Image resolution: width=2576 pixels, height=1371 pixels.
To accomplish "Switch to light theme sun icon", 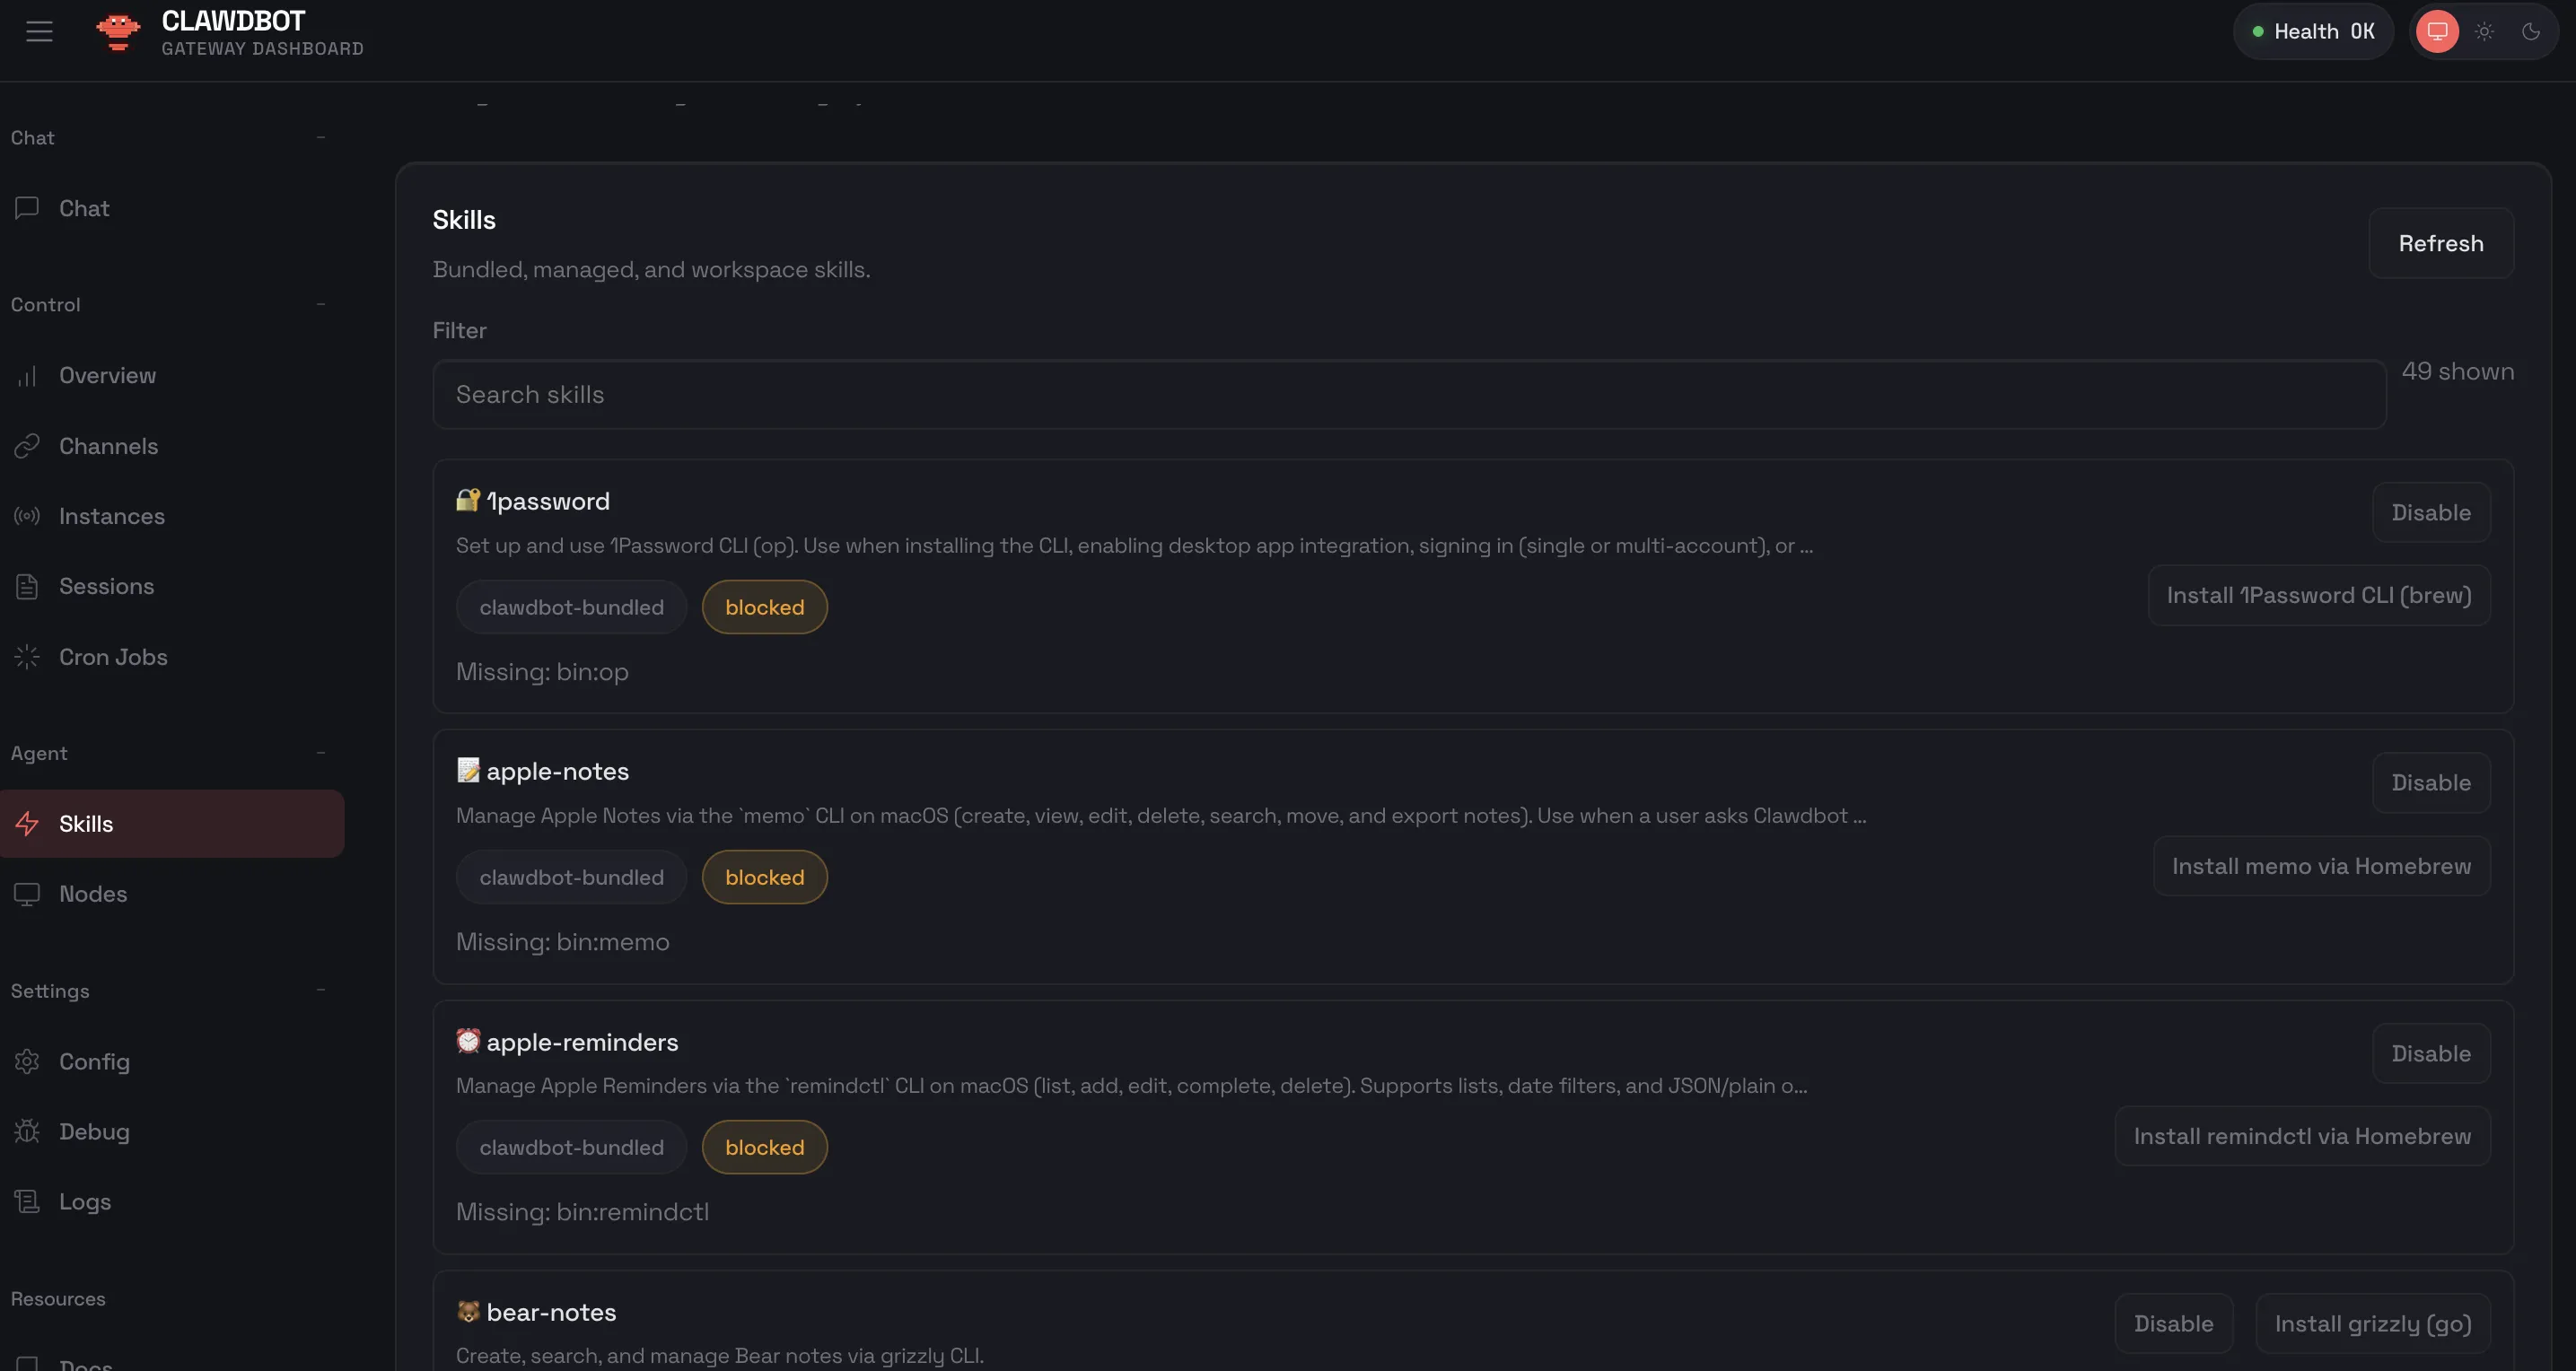I will pos(2484,31).
